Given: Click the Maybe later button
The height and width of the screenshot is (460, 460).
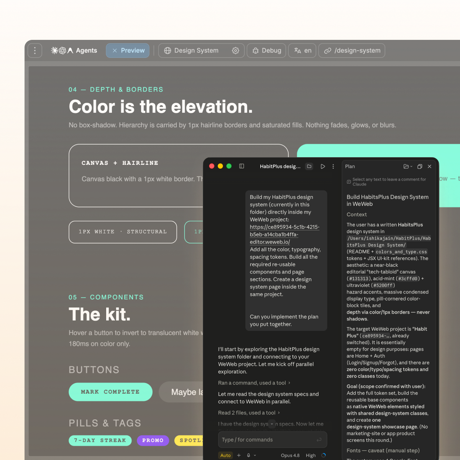Looking at the screenshot, I should [181, 392].
